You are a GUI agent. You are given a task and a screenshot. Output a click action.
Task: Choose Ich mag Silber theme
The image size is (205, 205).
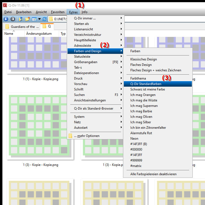(x=158, y=122)
